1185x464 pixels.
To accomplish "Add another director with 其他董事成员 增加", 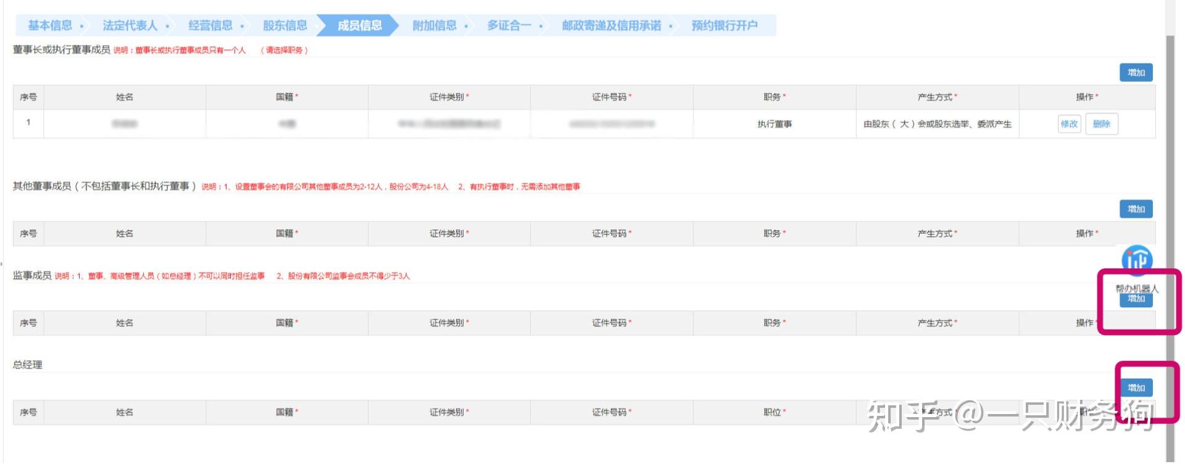I will pos(1136,209).
